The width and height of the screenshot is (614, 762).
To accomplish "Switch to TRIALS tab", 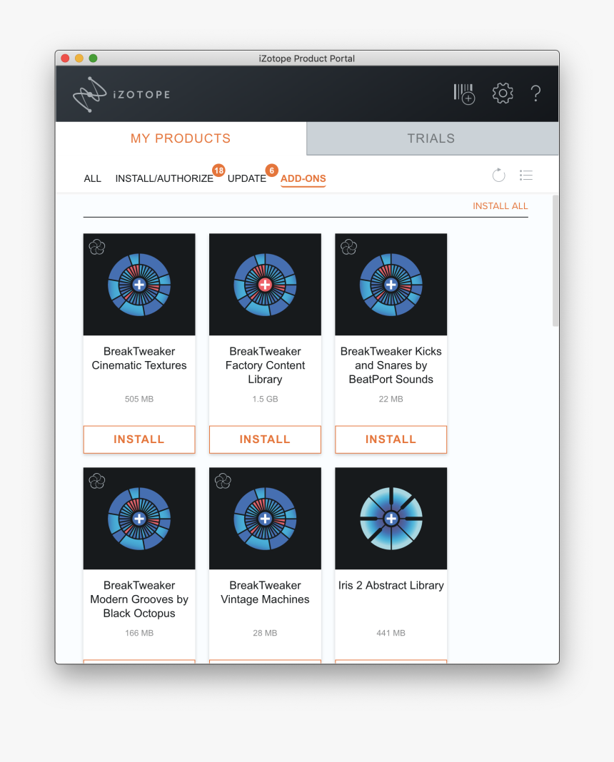I will click(x=432, y=138).
